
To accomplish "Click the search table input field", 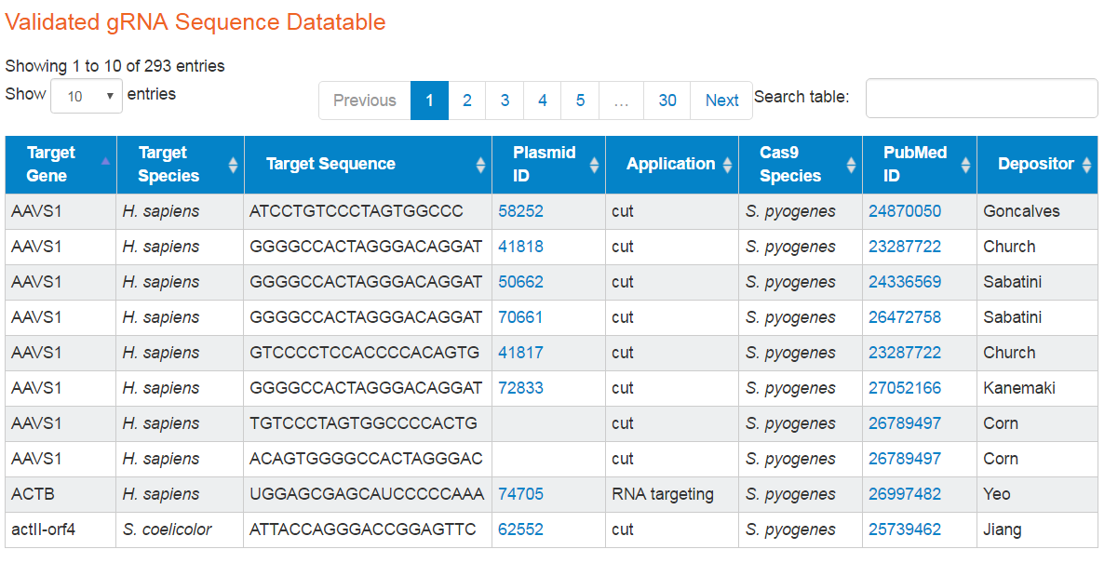I will 981,98.
